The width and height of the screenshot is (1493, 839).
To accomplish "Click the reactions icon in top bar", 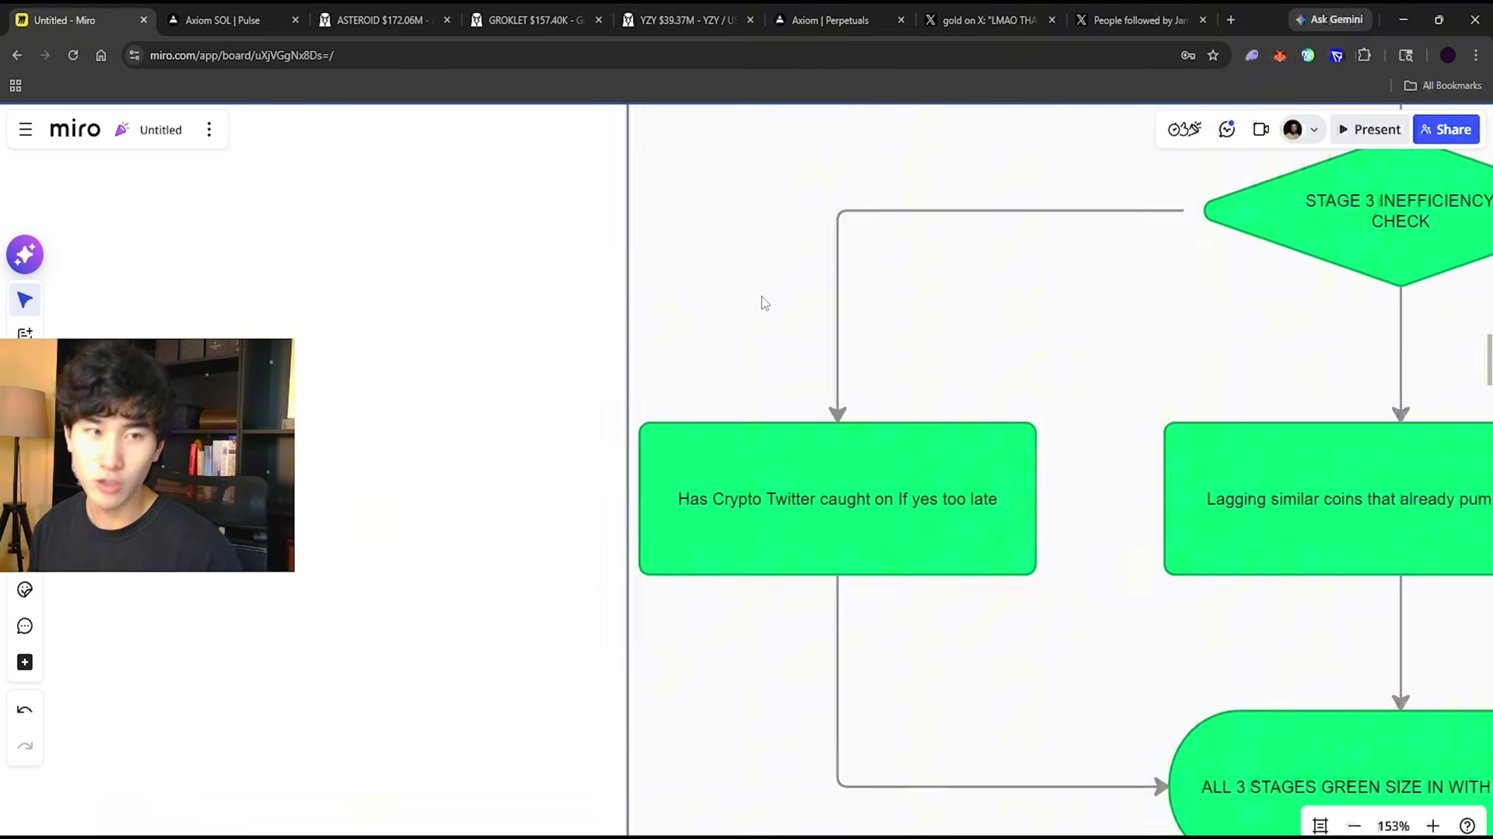I will [x=1226, y=130].
